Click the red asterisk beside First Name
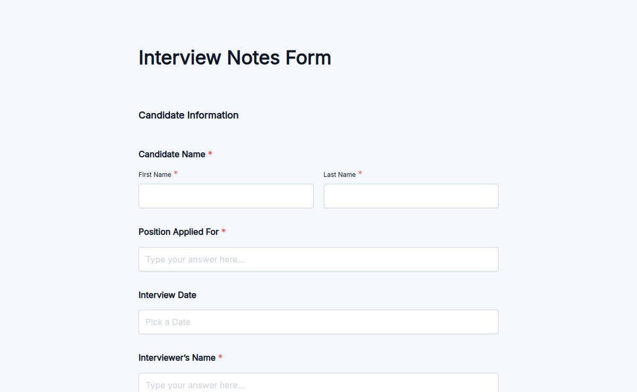 point(175,173)
